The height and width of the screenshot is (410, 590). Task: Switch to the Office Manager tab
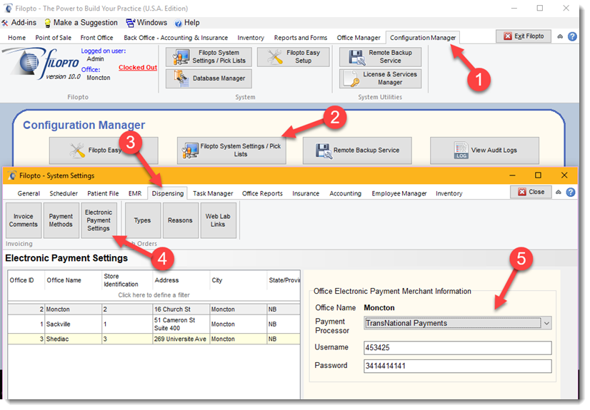click(359, 38)
